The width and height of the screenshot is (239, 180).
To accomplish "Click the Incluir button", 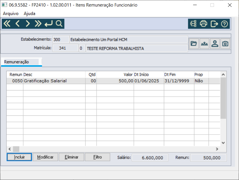I will click(19, 157).
